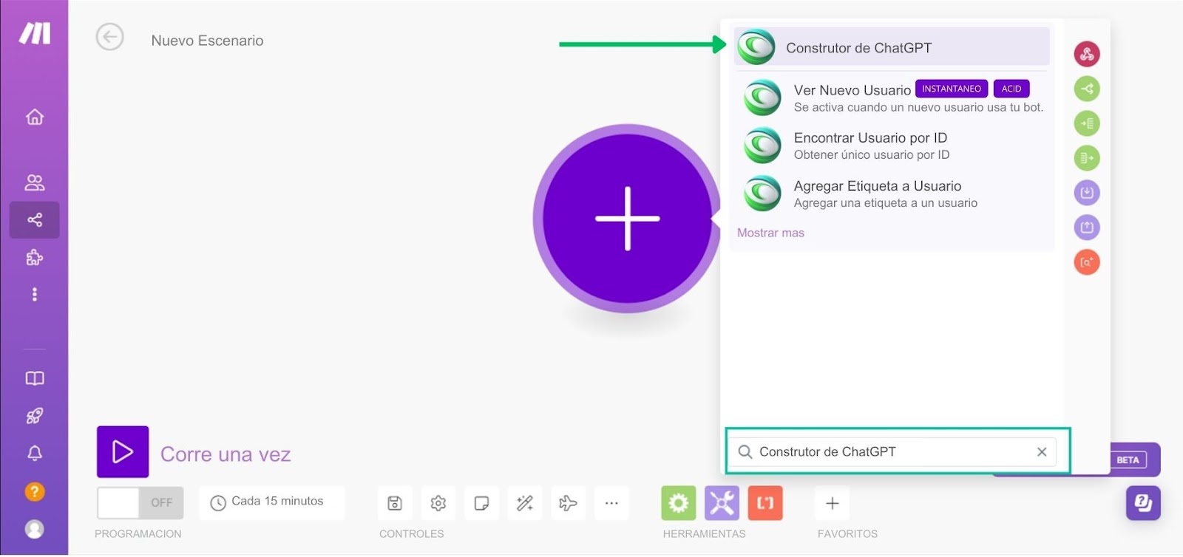This screenshot has width=1183, height=557.
Task: Open the red webhooks circle icon
Action: click(x=1087, y=54)
